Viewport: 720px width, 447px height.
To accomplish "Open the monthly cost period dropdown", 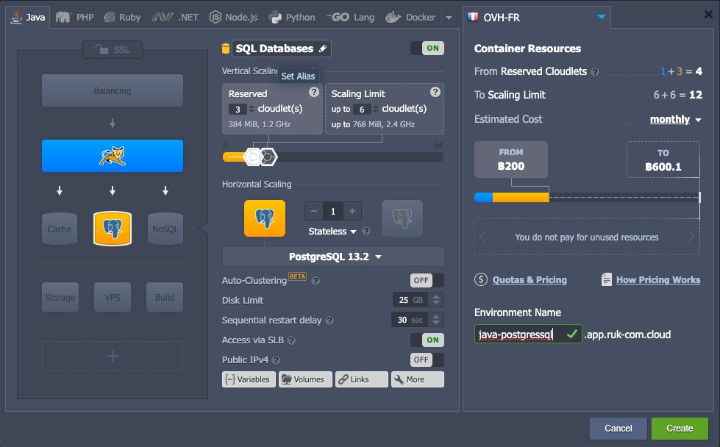I will (675, 119).
